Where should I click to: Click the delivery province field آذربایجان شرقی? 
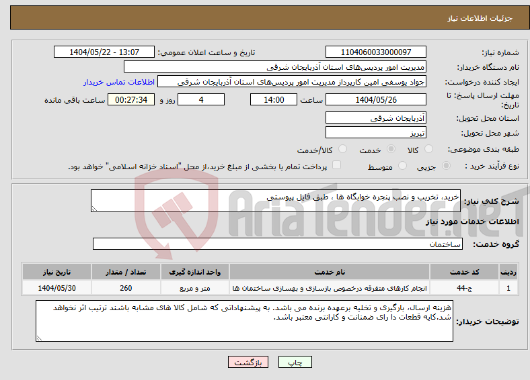point(375,117)
